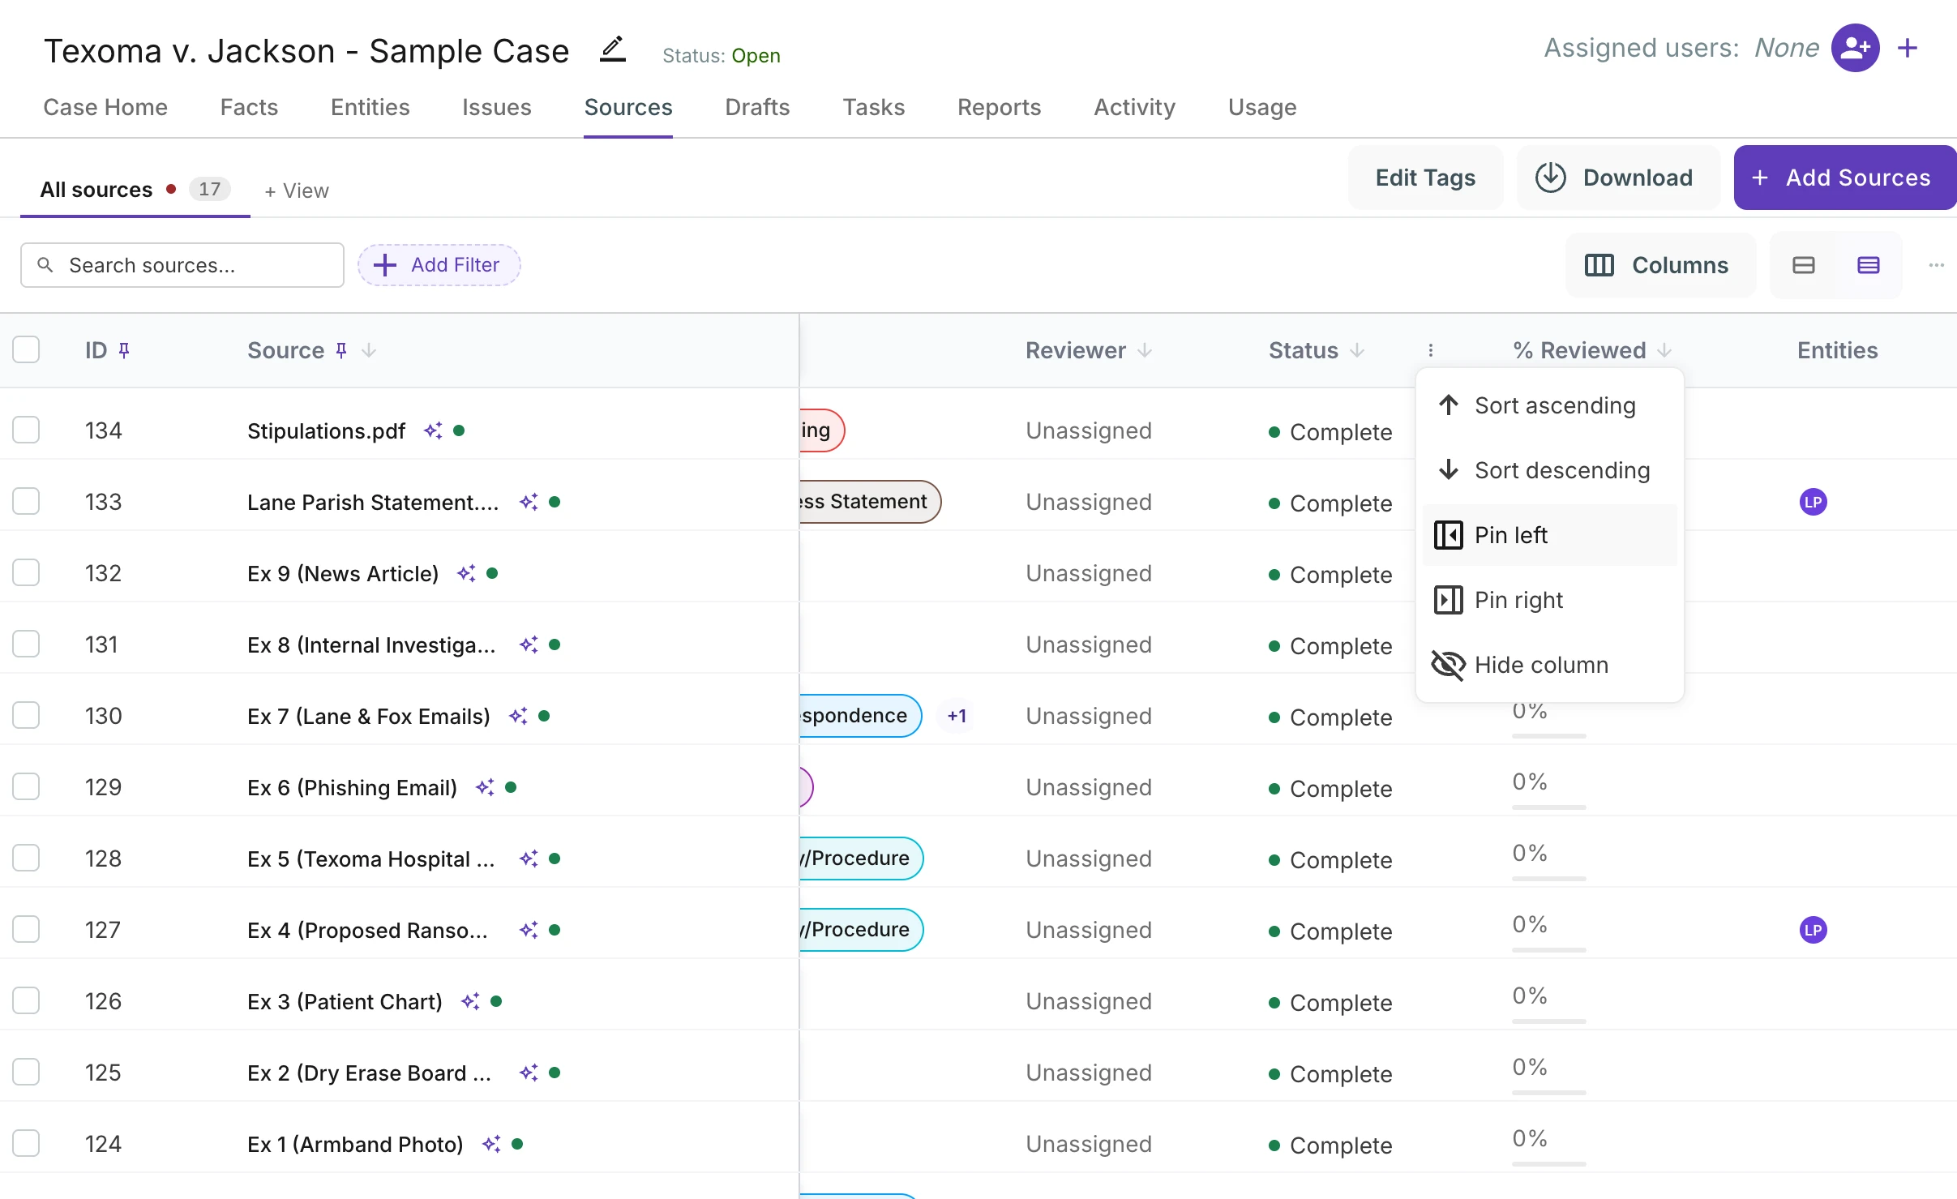Click the LP entity badge in row 133
This screenshot has height=1199, width=1957.
click(1813, 502)
